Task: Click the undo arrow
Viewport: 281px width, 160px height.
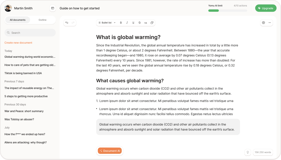Action: point(67,23)
